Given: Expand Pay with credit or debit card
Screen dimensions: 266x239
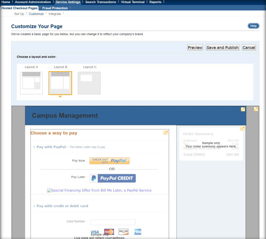Looking at the screenshot, I should tap(62, 206).
